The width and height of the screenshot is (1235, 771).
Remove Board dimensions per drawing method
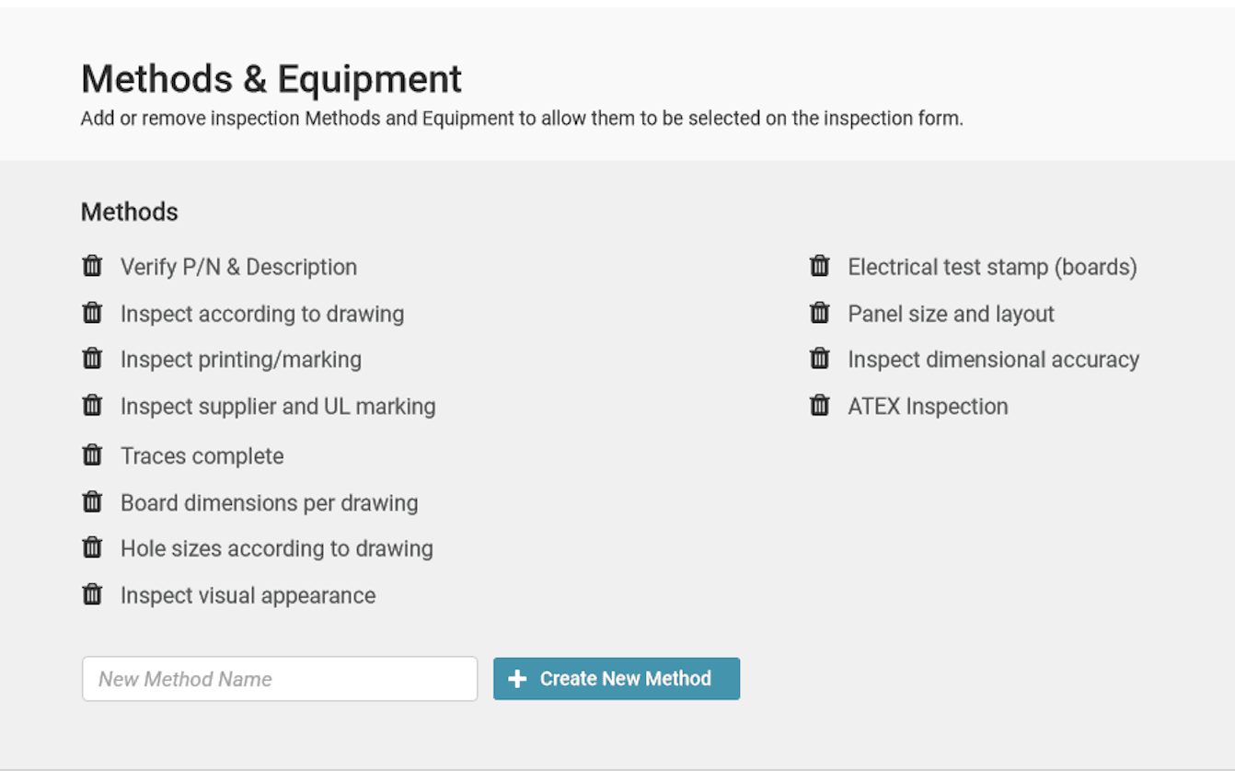pos(92,501)
